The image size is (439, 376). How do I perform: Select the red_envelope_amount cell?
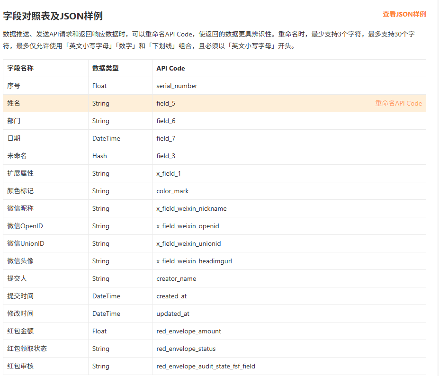click(x=188, y=331)
